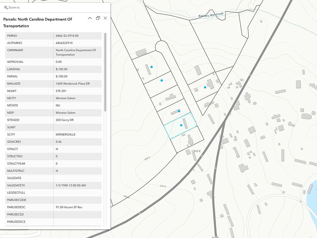Click the PARUSECODE field label
This screenshot has height=238, width=317.
point(17,200)
